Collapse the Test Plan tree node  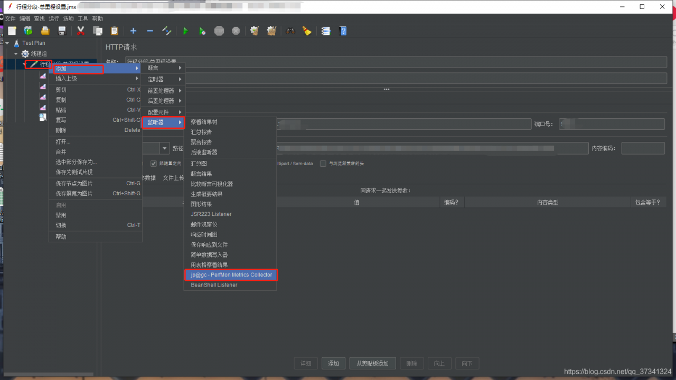tap(7, 43)
